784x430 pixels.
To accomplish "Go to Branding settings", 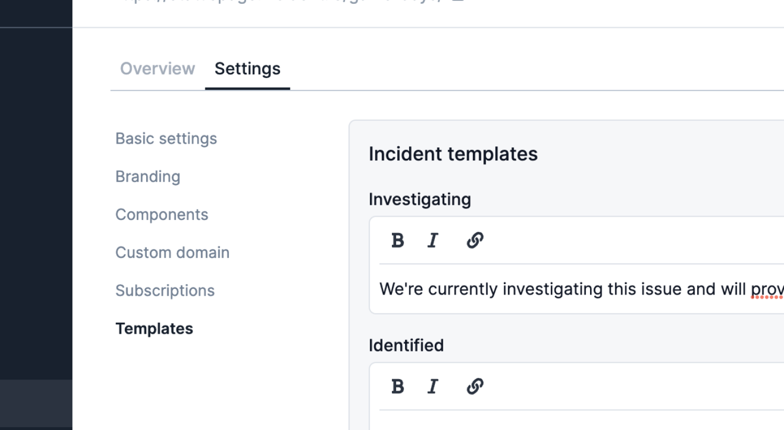I will pos(148,176).
